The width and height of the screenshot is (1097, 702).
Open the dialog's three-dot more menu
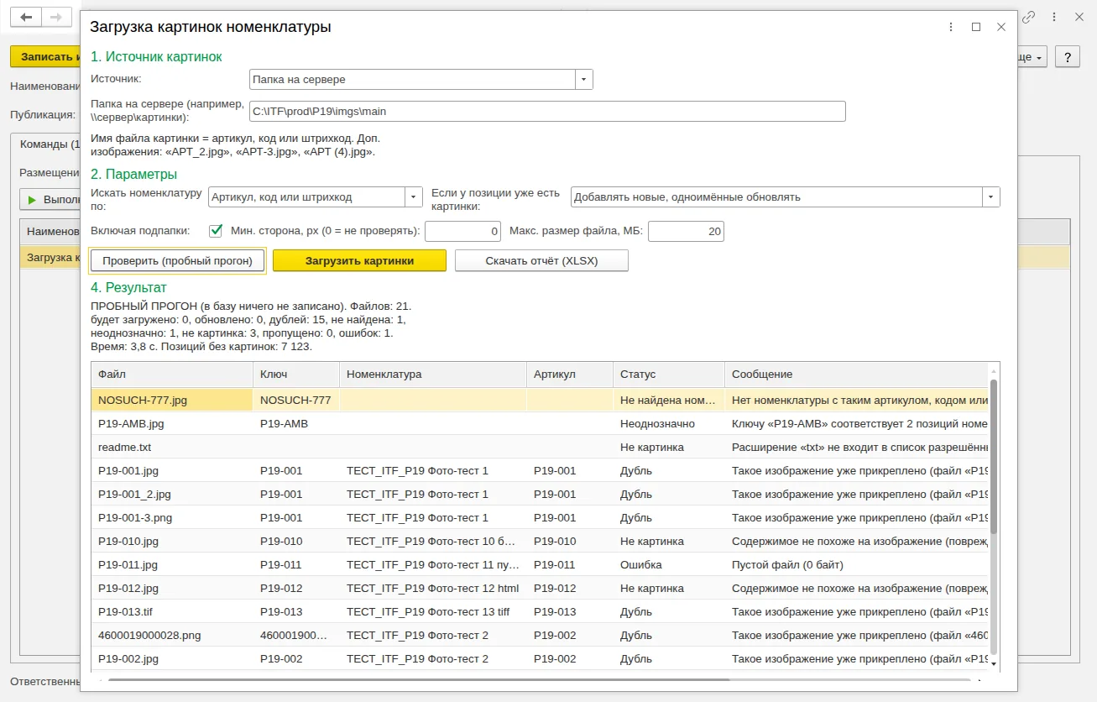point(951,27)
